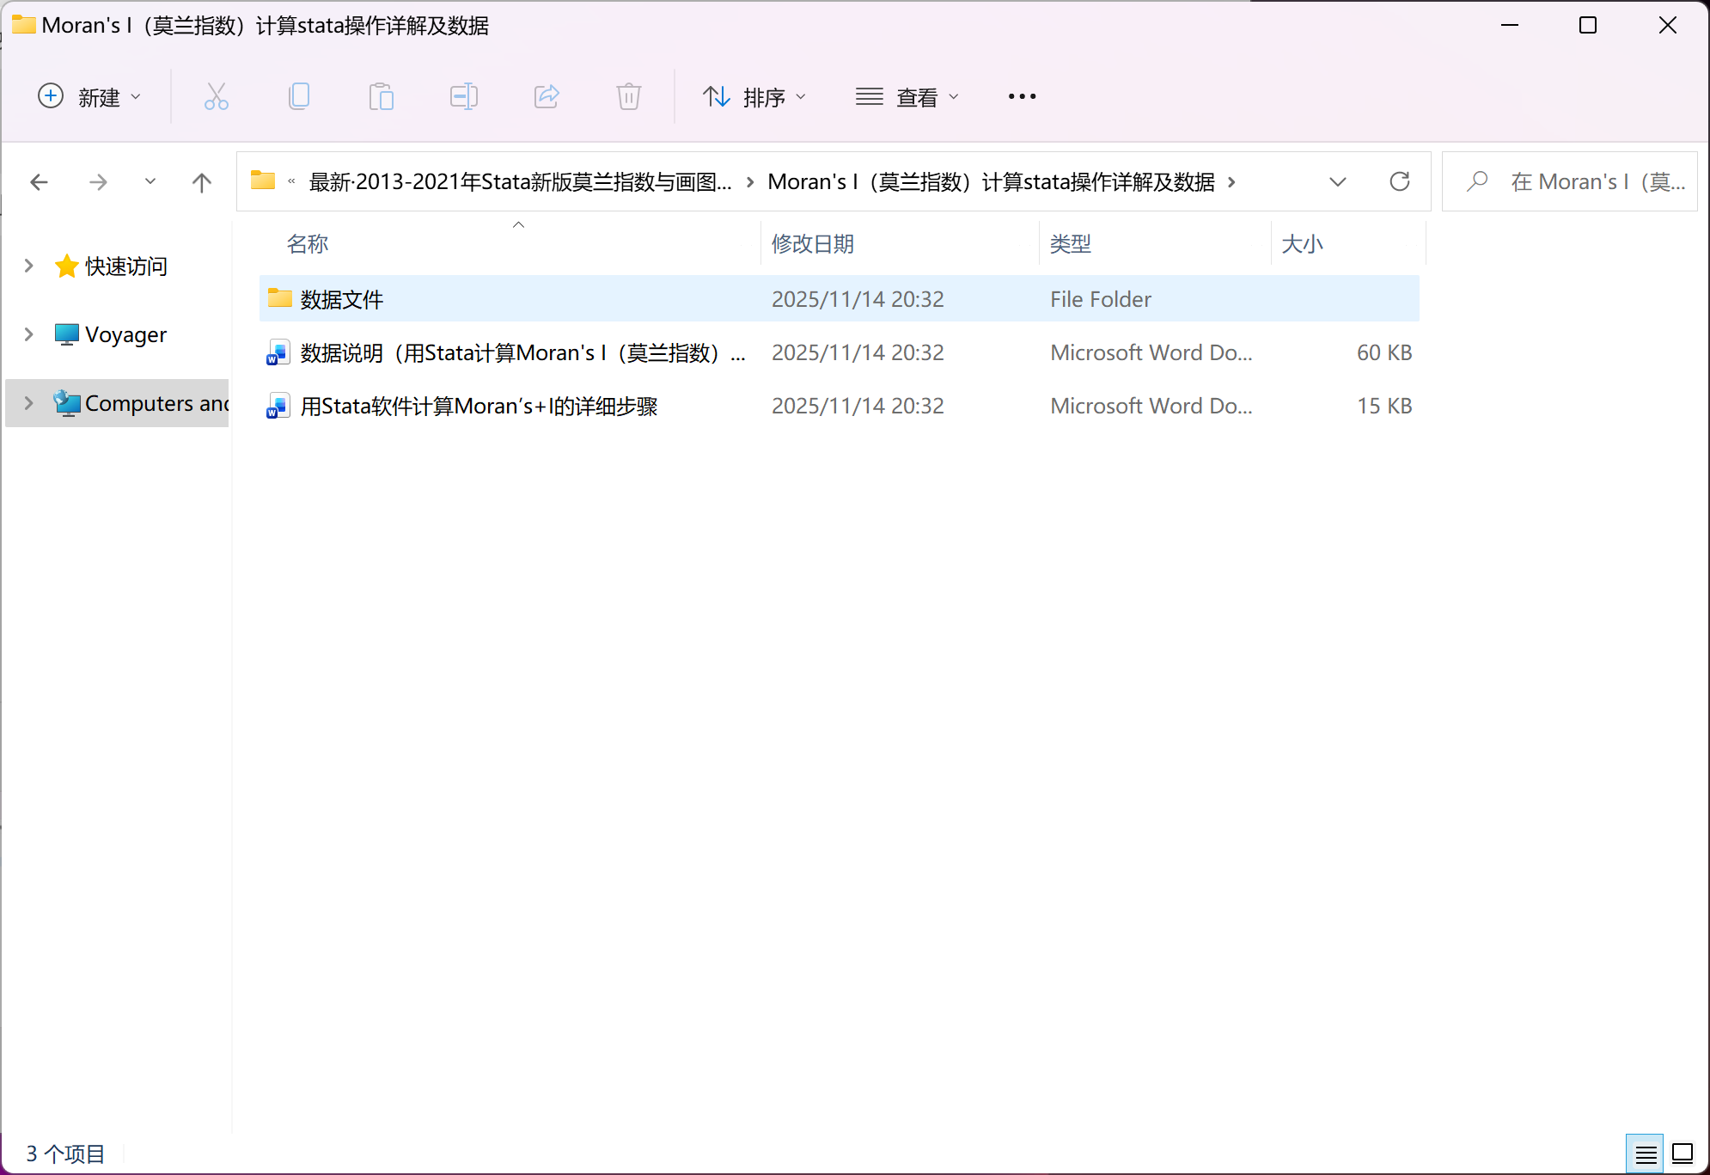The width and height of the screenshot is (1710, 1175).
Task: Click the Copy icon in toolbar
Action: 298,96
